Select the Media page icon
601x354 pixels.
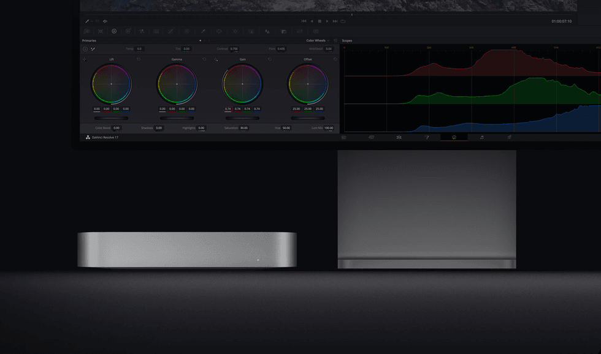(343, 137)
